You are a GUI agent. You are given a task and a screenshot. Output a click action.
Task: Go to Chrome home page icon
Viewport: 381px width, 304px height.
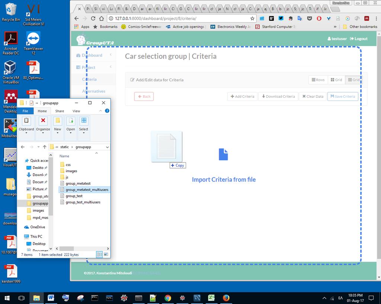coord(102,19)
